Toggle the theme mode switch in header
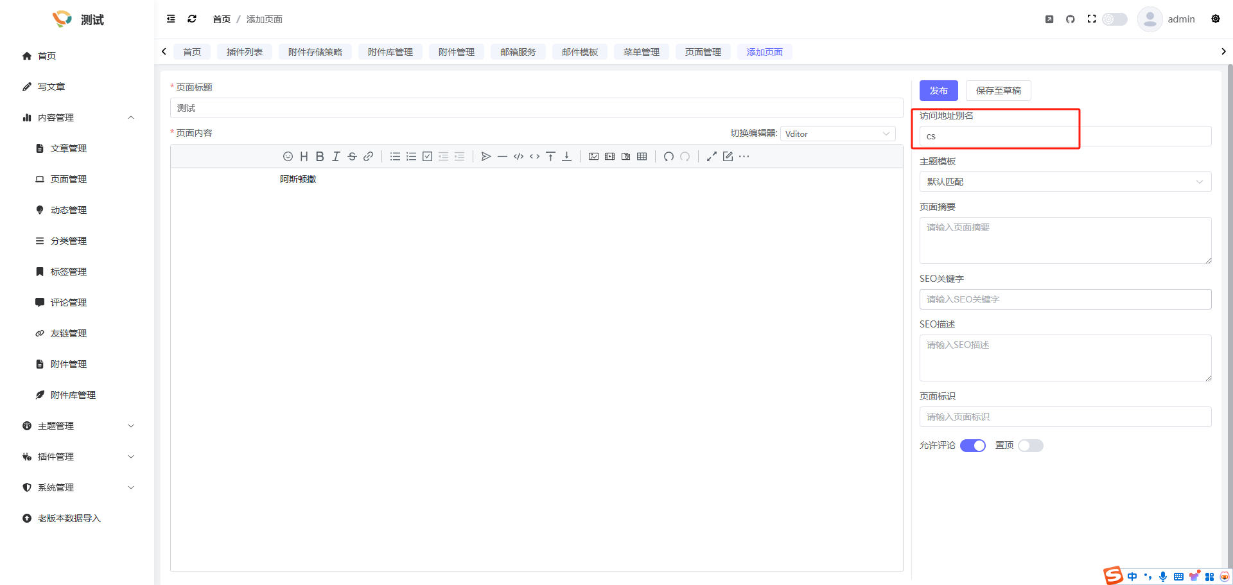 [1115, 19]
